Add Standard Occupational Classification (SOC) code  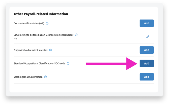[x=147, y=64]
